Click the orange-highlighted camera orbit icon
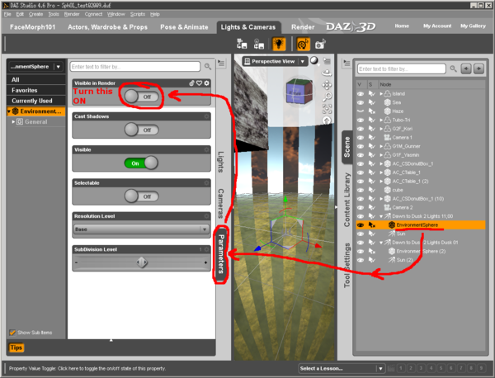Viewport: 495px width, 378px height. click(303, 45)
